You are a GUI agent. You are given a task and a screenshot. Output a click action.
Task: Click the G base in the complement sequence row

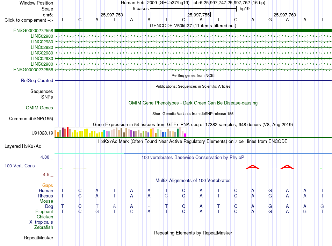(x=270, y=20)
